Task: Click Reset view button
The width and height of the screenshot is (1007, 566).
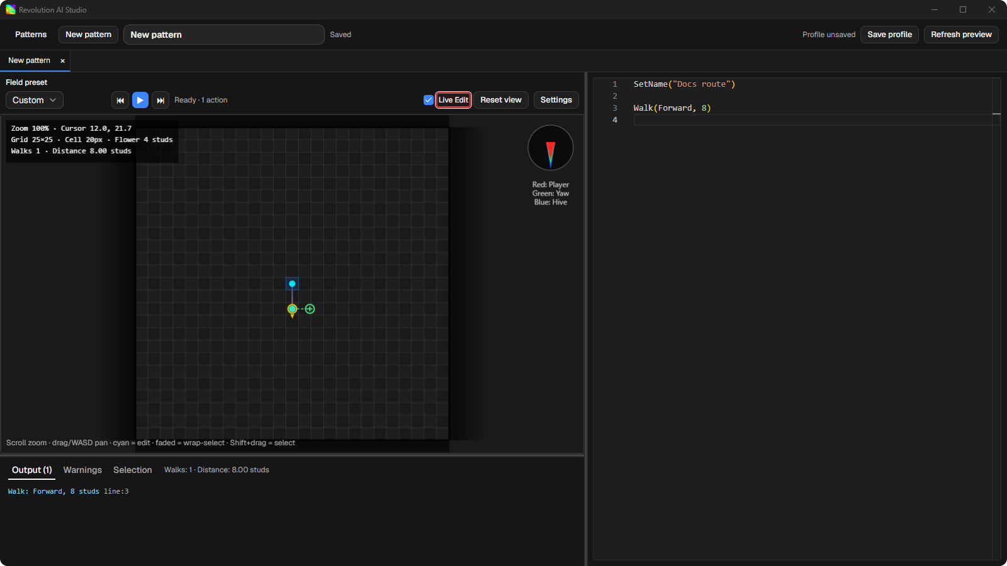Action: coord(501,100)
